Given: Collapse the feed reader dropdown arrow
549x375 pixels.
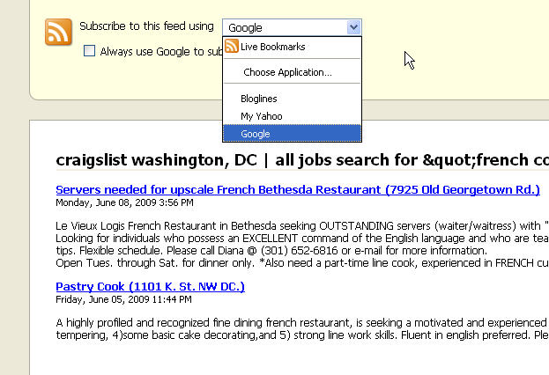Looking at the screenshot, I should pos(353,27).
